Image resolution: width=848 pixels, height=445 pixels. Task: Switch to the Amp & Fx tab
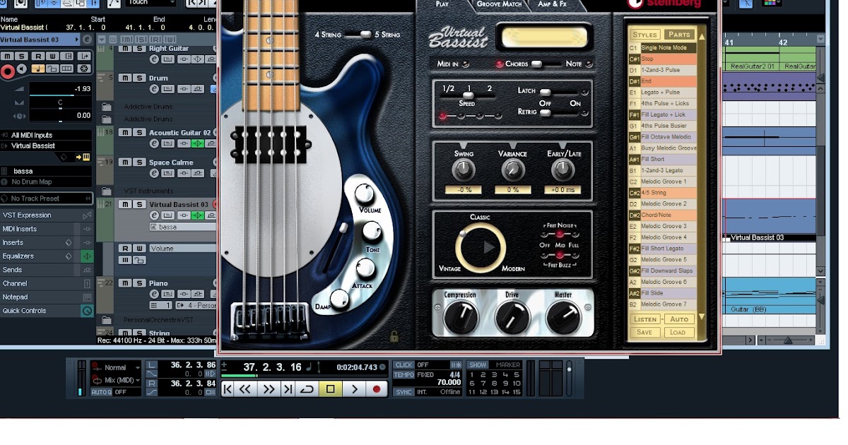tap(552, 4)
